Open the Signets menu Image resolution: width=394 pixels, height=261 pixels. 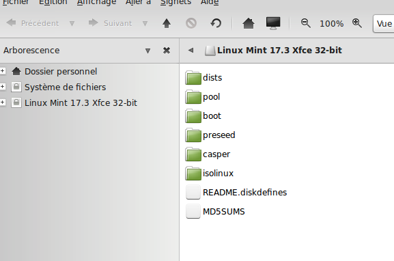pyautogui.click(x=175, y=3)
